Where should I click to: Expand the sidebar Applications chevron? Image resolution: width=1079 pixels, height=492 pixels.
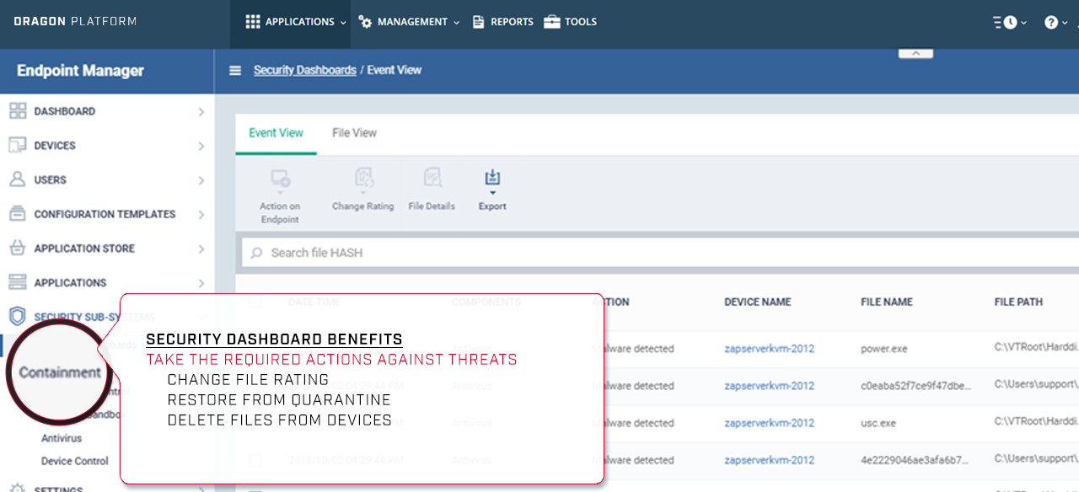pyautogui.click(x=201, y=283)
